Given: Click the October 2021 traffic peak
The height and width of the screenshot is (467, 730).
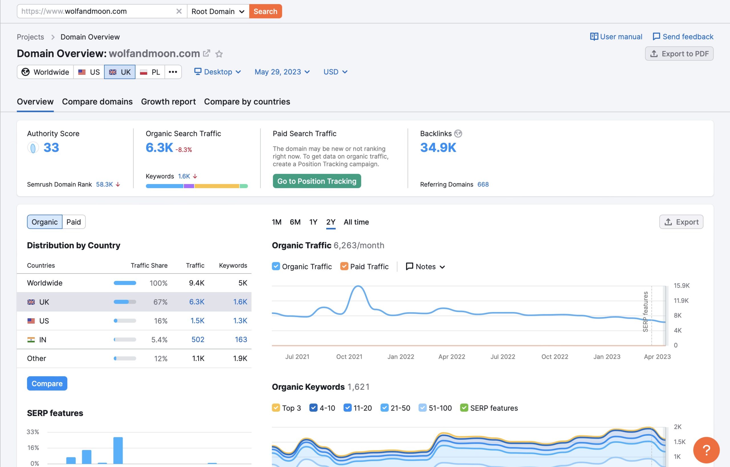Looking at the screenshot, I should [x=358, y=287].
